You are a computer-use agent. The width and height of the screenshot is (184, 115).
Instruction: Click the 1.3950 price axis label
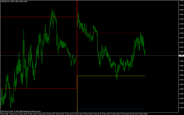click(x=181, y=103)
